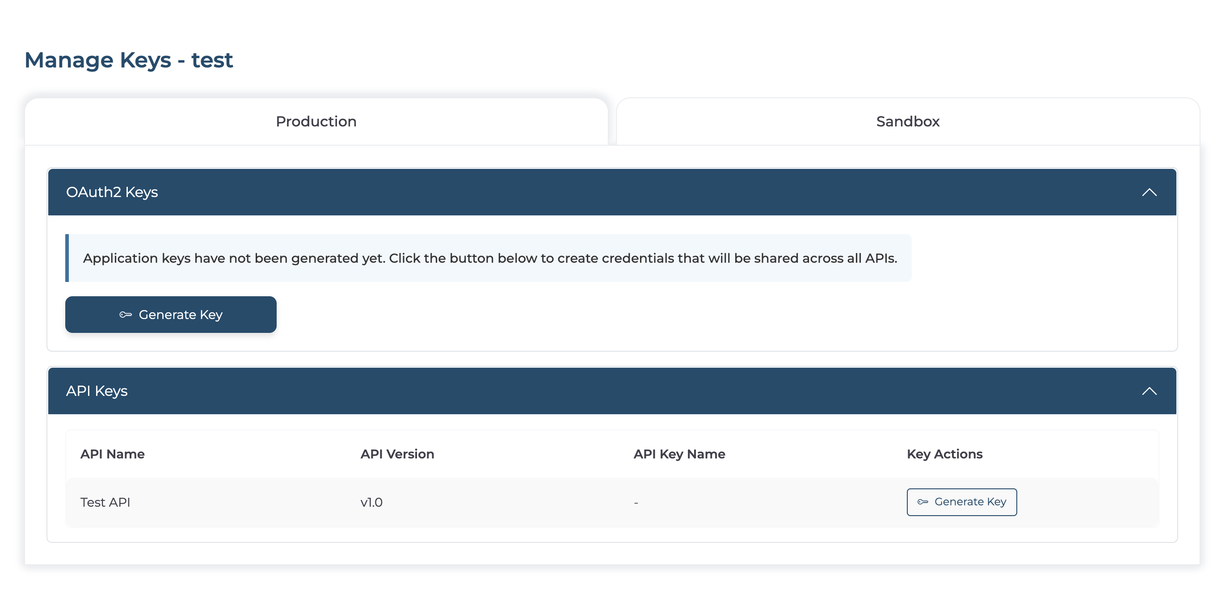Click key icon in OAuth2 Generate Key button
Viewport: 1230px width, 605px height.
tap(126, 314)
